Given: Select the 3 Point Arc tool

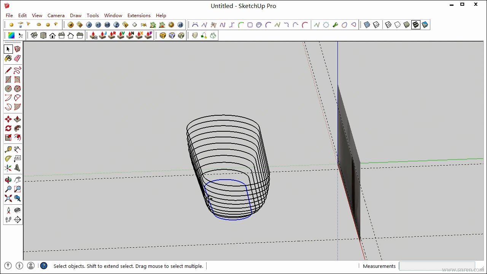Looking at the screenshot, I should click(x=8, y=107).
